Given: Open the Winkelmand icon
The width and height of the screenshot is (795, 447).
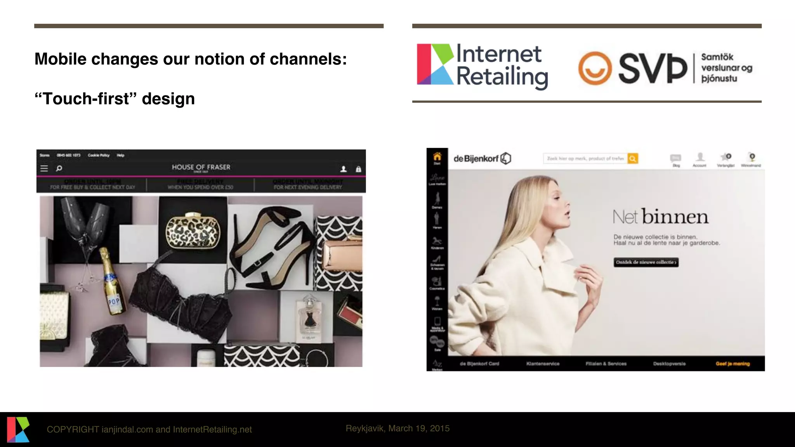Looking at the screenshot, I should click(751, 159).
